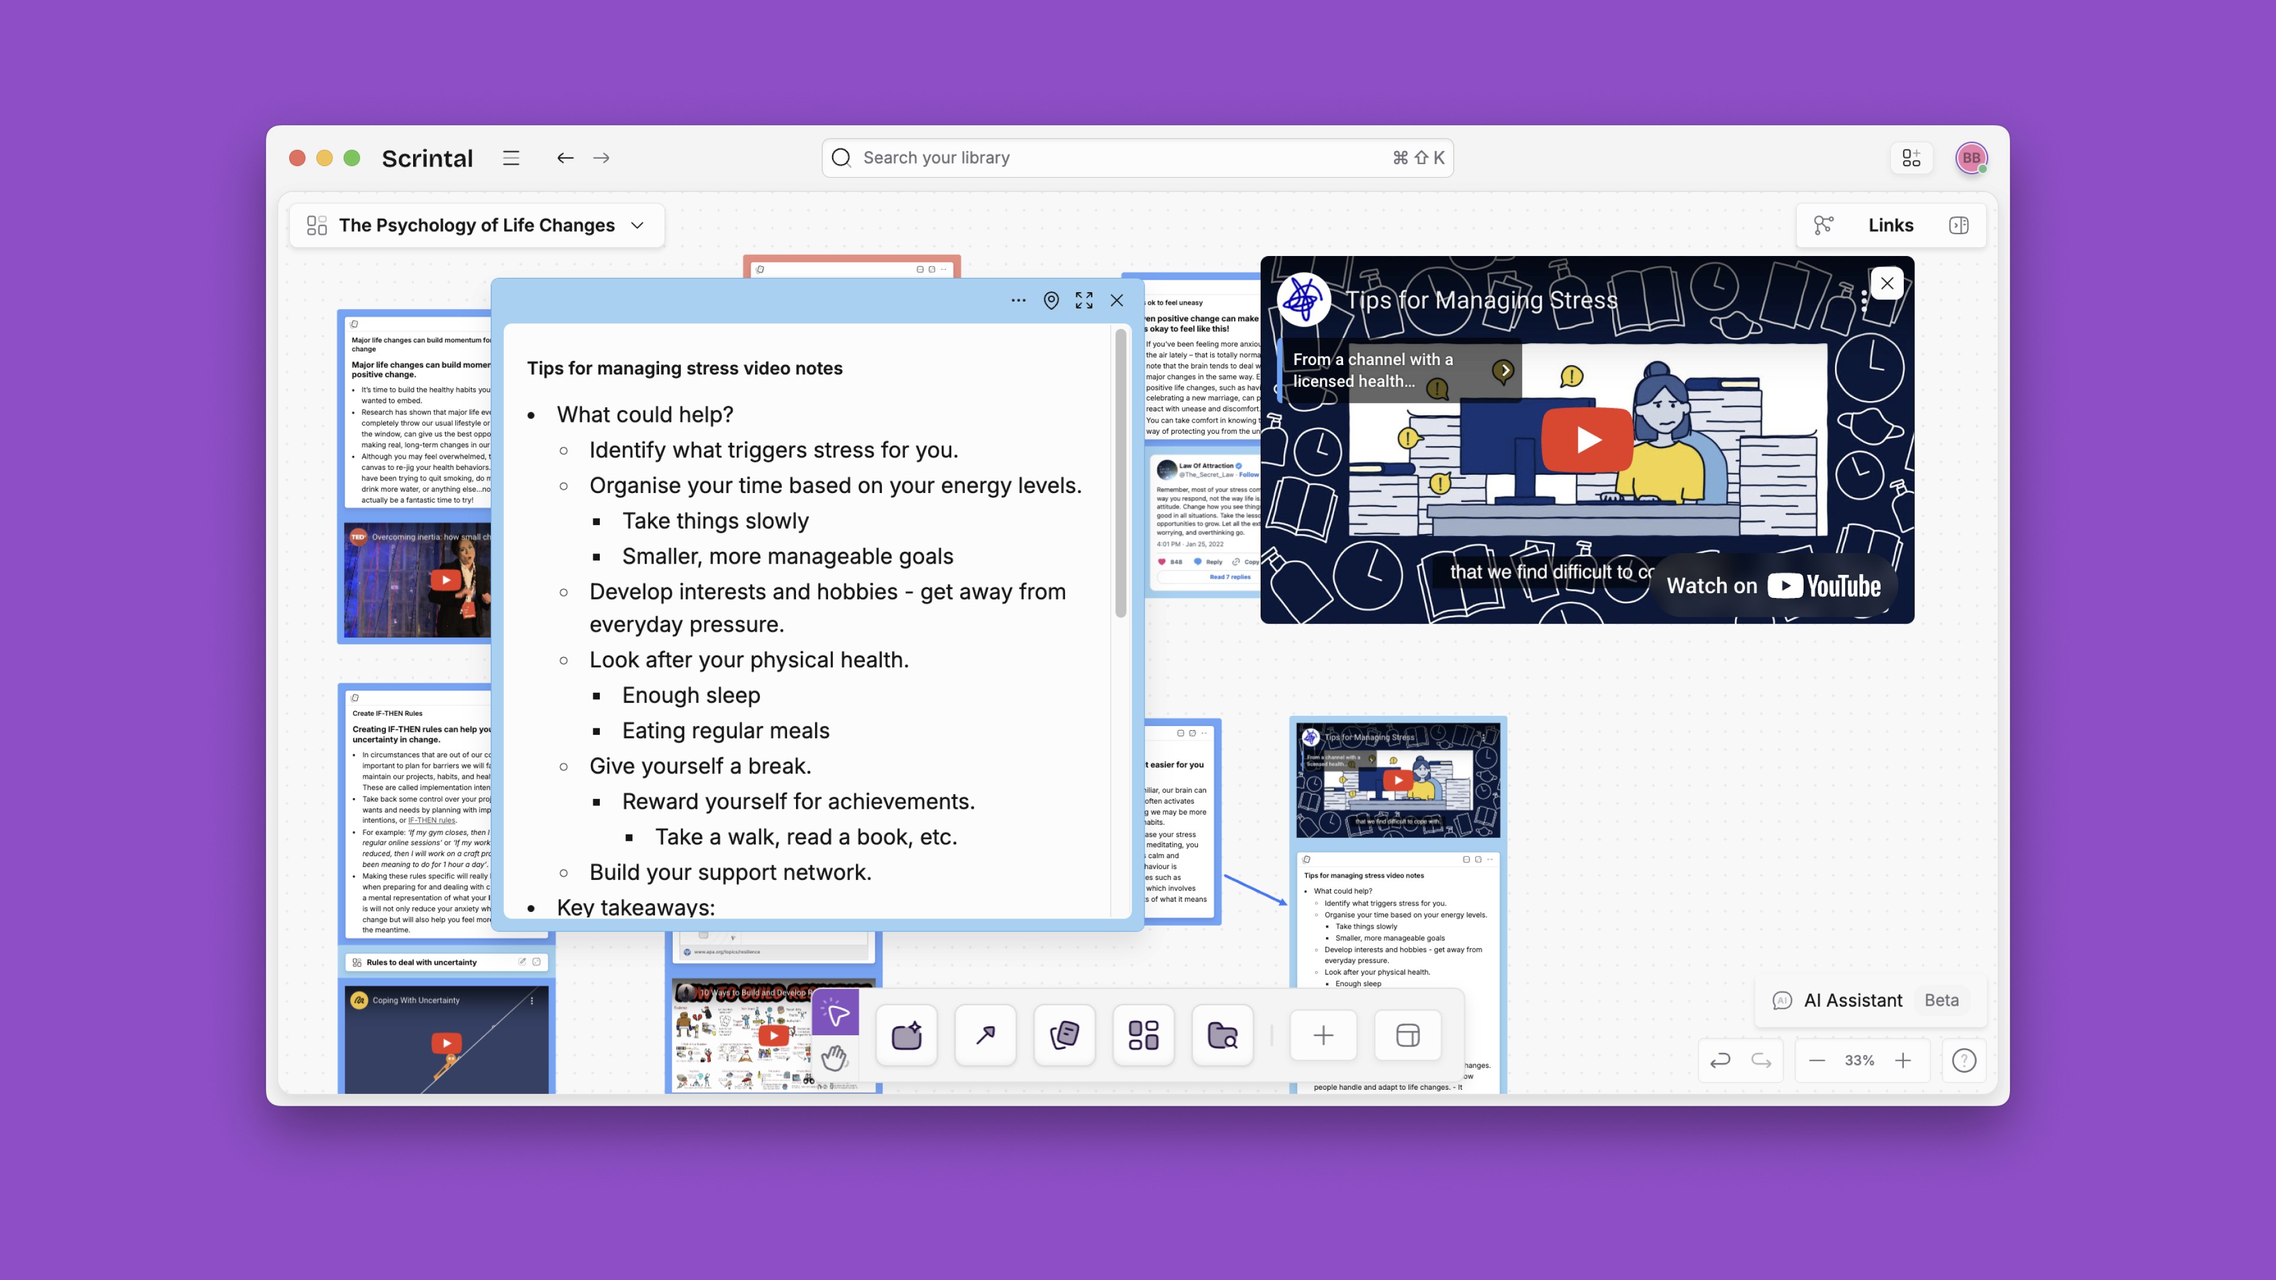Toggle the right sidebar panel icon
2276x1280 pixels.
tap(1959, 225)
